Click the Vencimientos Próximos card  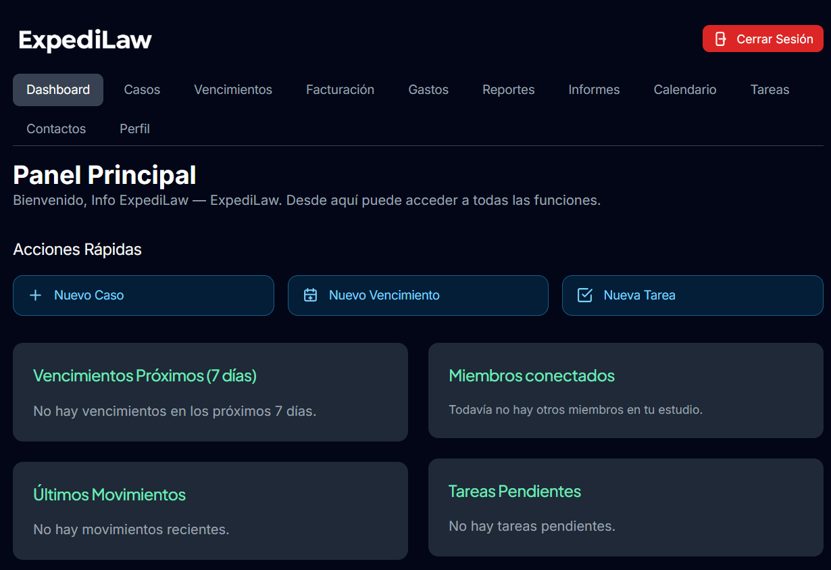point(210,392)
